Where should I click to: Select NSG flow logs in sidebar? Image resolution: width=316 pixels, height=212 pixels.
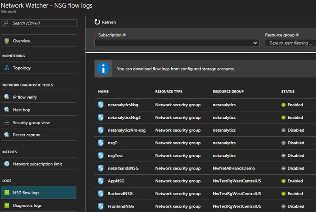pyautogui.click(x=38, y=193)
